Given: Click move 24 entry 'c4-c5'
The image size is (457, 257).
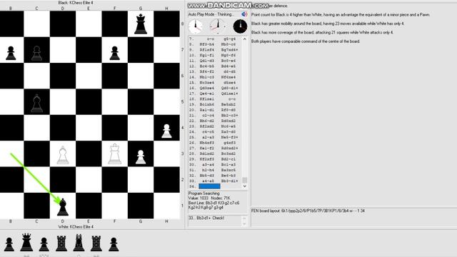Looking at the screenshot, I should point(208,131).
